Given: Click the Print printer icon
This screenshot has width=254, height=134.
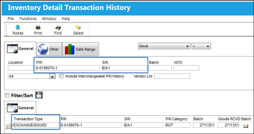Looking at the screenshot, I should (38, 27).
